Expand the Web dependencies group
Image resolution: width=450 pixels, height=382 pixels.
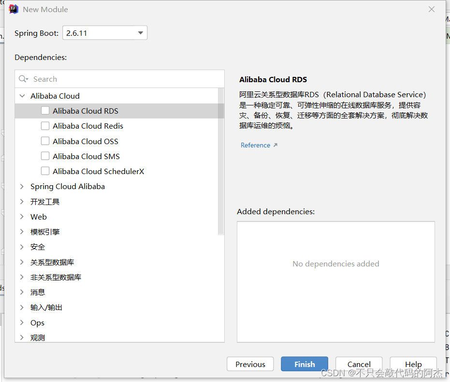pos(22,217)
